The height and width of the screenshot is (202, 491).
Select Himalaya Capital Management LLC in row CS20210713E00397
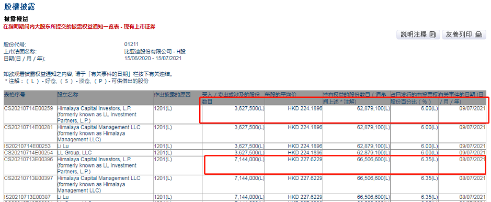[99, 184]
